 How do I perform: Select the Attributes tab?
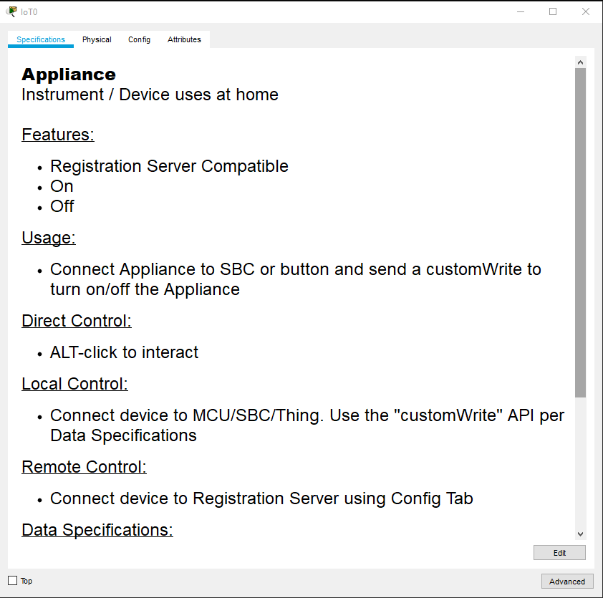[184, 39]
